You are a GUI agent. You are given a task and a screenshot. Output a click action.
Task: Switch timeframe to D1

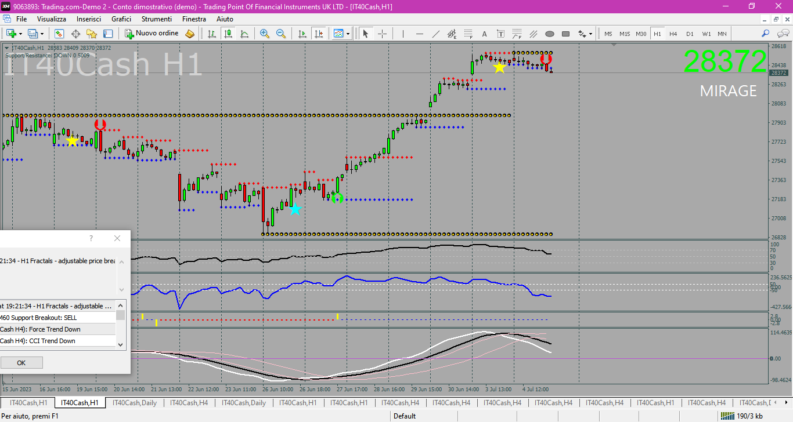(x=690, y=34)
